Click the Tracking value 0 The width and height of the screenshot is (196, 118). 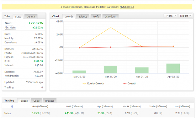pos(42,87)
